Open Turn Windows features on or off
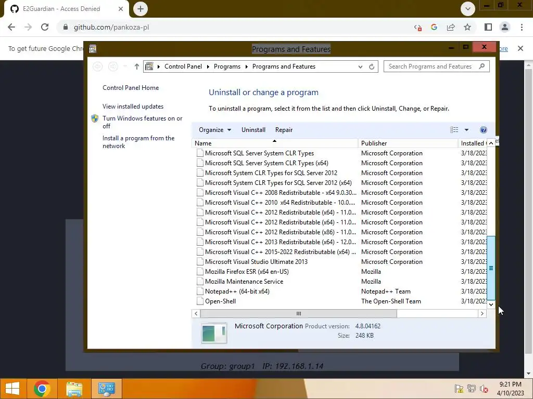The image size is (533, 399). pos(142,122)
